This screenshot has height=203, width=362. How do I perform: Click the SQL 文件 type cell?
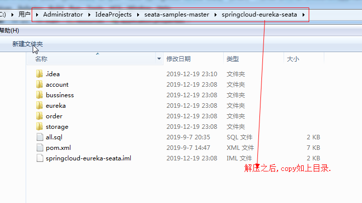pyautogui.click(x=239, y=137)
